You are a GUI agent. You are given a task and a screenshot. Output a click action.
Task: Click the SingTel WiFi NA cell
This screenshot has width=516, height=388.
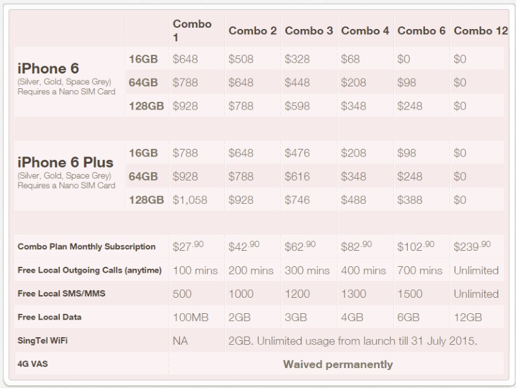(180, 341)
